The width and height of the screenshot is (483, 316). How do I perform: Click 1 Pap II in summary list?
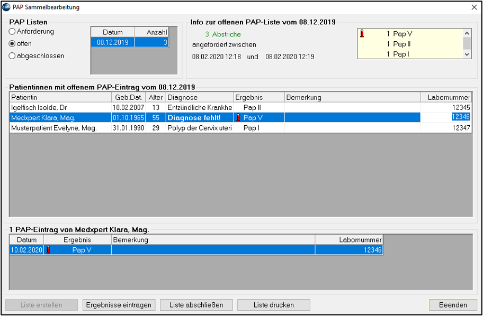(x=399, y=44)
